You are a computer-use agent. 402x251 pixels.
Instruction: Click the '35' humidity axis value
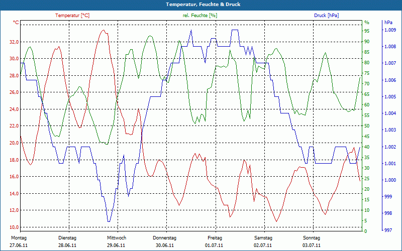point(367,157)
